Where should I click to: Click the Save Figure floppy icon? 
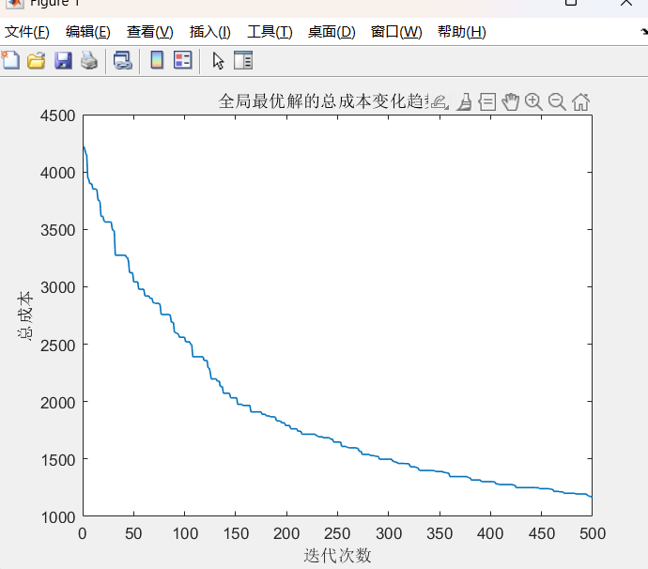pyautogui.click(x=63, y=60)
